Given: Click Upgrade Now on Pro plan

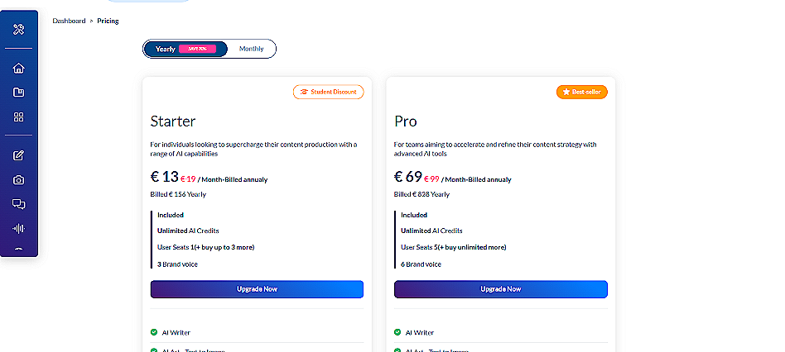Looking at the screenshot, I should coord(500,289).
